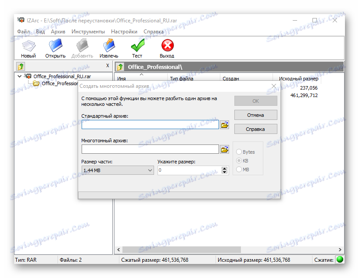
Task: Click the Файлы: 2 status bar entry
Action: [x=71, y=260]
